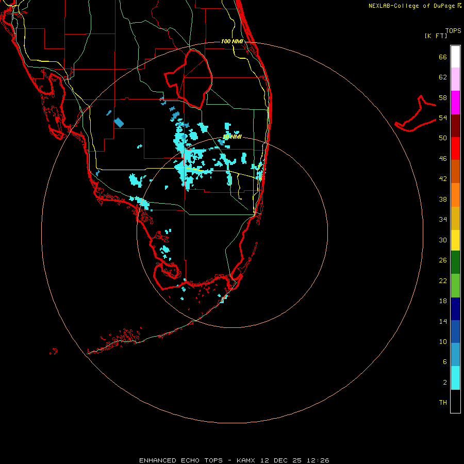The image size is (464, 464).
Task: Click the orange 42 legend swatch
Action: [455, 195]
